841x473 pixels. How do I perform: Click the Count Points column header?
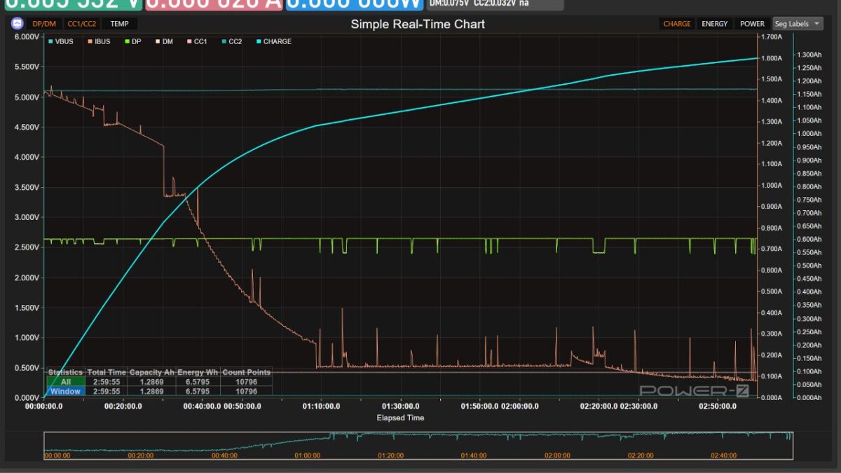[x=246, y=372]
